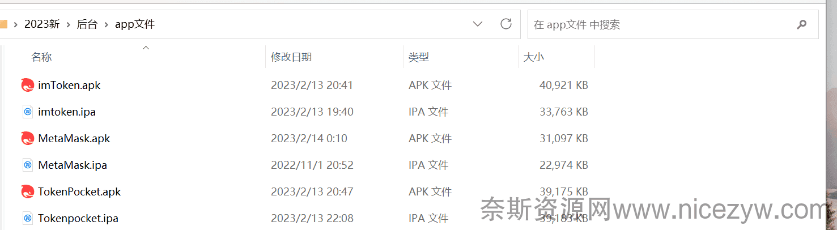Select the MetaMask.ipa file name
837x230 pixels.
pos(73,165)
